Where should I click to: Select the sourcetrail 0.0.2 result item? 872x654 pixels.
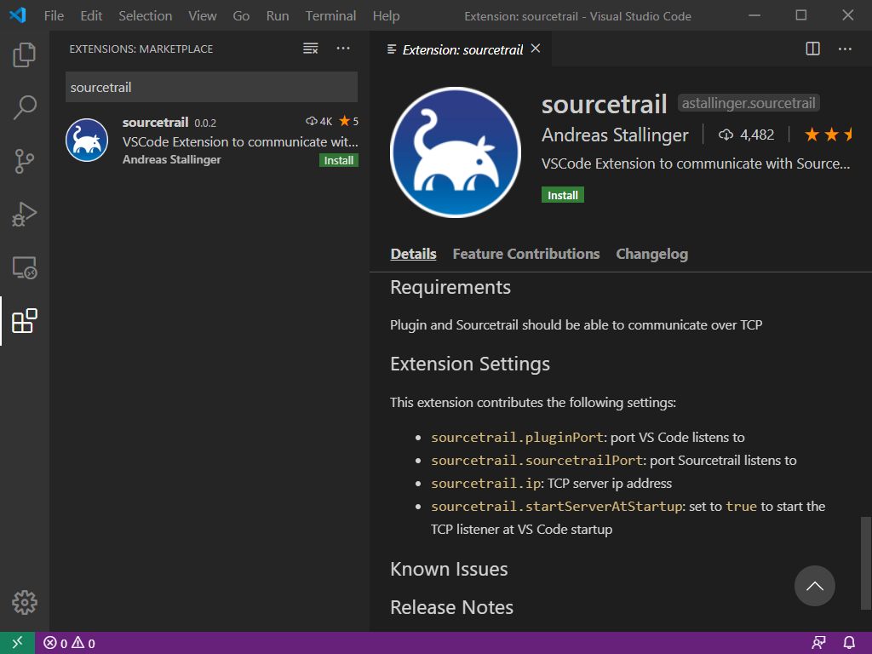211,141
